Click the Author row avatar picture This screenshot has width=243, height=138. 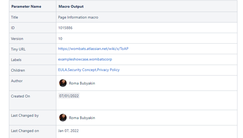[x=63, y=83]
